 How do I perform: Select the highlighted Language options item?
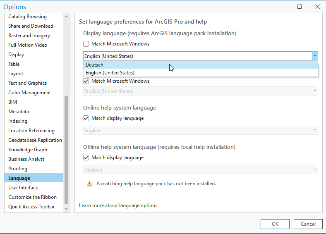[34, 178]
